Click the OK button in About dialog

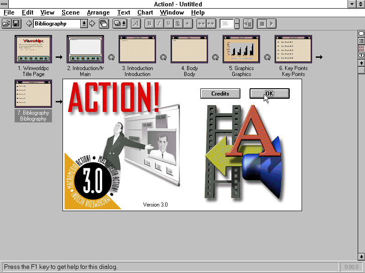click(270, 94)
